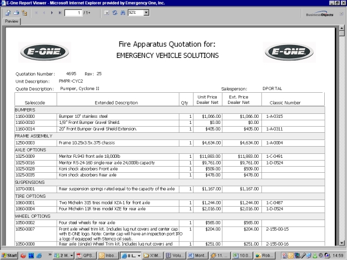Click the Refresh report icon
The width and height of the screenshot is (347, 260).
tap(115, 13)
